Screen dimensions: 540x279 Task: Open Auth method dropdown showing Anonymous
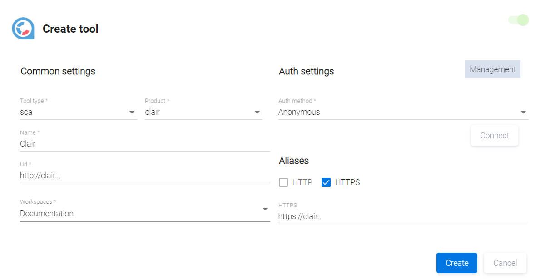click(x=395, y=112)
